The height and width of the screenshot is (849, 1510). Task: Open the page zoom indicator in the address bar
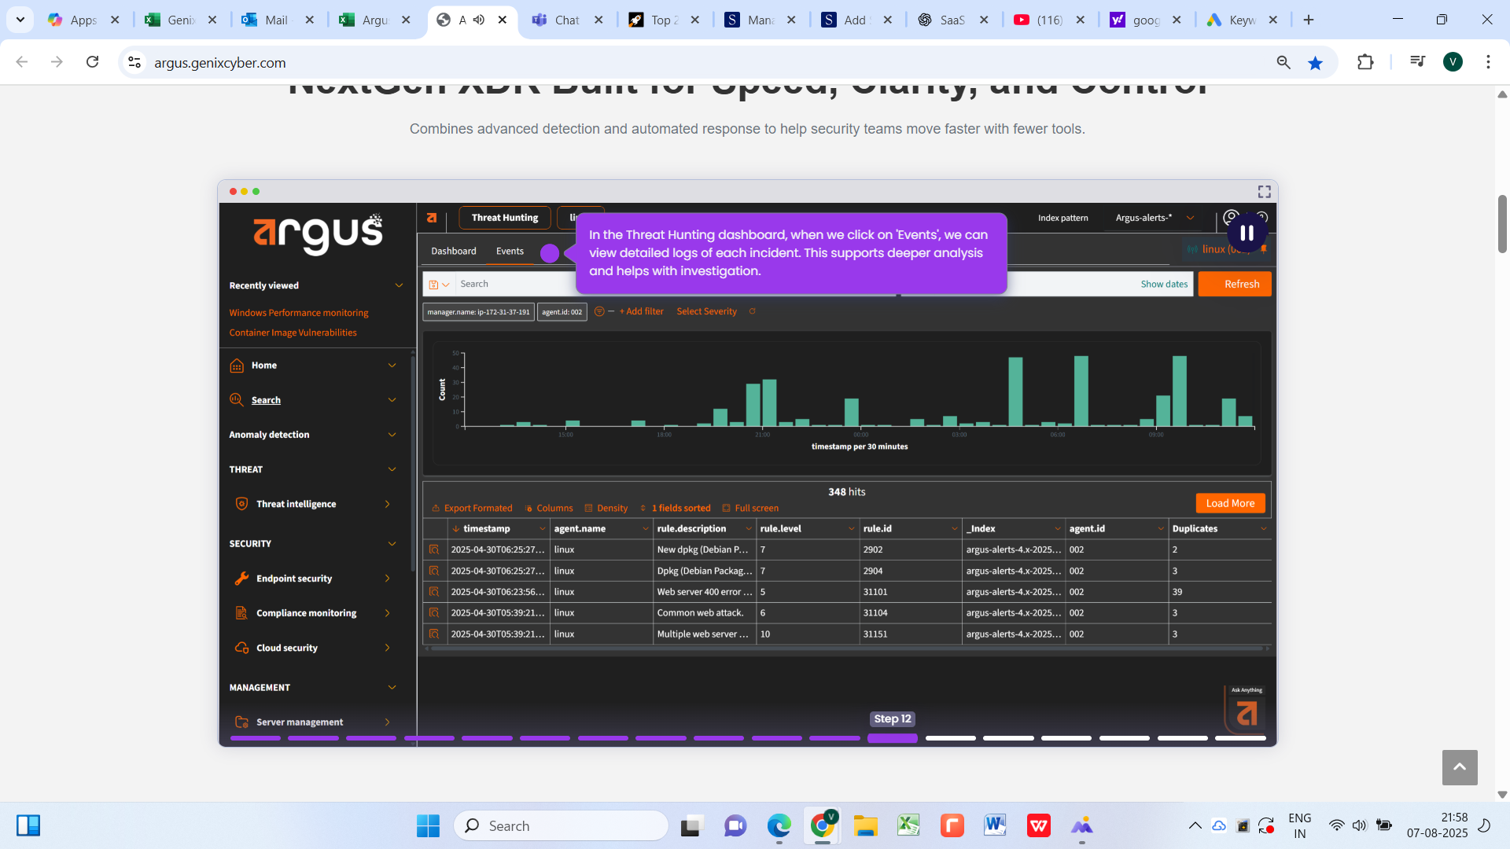point(1283,63)
